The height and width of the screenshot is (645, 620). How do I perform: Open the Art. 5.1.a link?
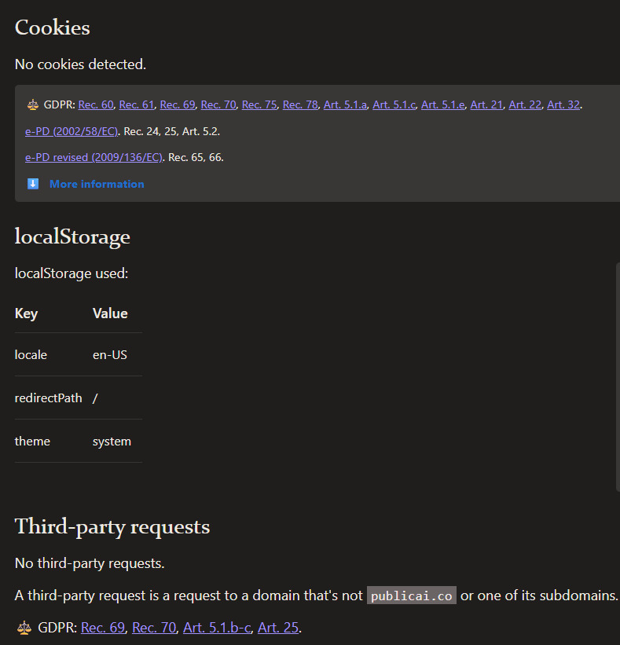coord(345,104)
